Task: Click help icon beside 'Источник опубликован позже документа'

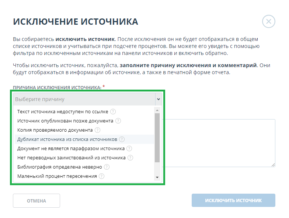Action: [x=118, y=121]
